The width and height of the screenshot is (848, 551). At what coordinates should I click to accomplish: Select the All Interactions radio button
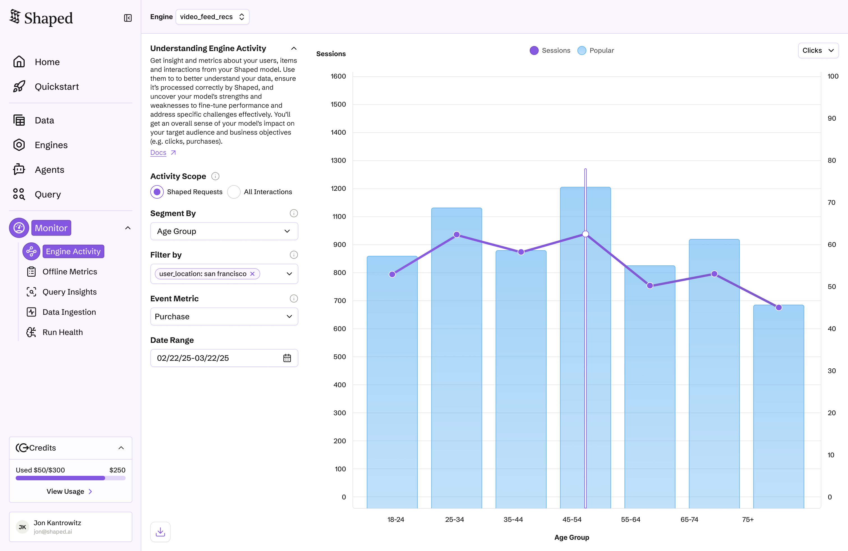pyautogui.click(x=234, y=192)
